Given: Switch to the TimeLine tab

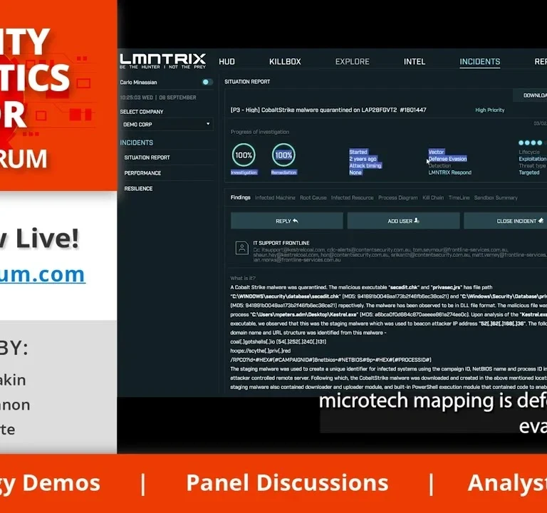Looking at the screenshot, I should 459,197.
